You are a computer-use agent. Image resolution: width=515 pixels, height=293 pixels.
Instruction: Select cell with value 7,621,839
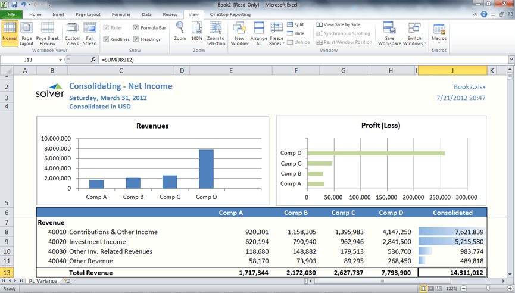coord(452,232)
